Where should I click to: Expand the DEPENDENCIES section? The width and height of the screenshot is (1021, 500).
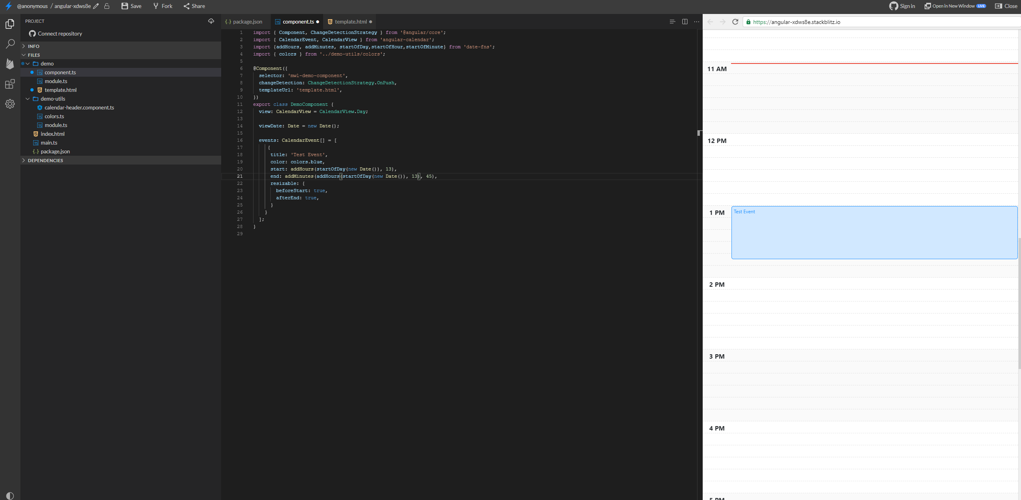click(x=45, y=160)
